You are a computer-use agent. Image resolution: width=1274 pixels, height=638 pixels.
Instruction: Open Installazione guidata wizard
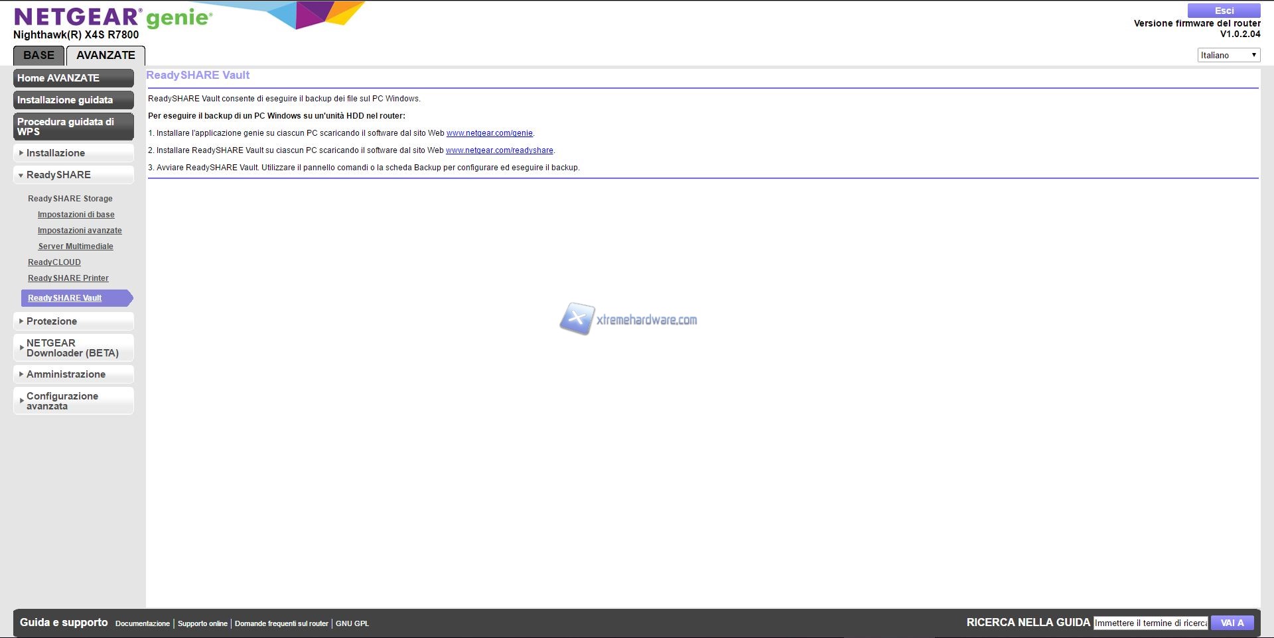[x=73, y=100]
